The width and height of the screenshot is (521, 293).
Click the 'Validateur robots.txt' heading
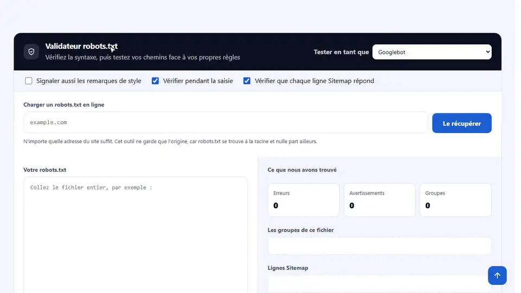coord(81,46)
